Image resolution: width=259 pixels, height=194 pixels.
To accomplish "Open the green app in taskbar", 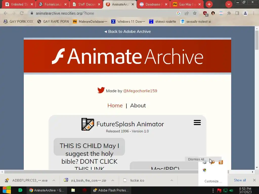I will pos(20,190).
